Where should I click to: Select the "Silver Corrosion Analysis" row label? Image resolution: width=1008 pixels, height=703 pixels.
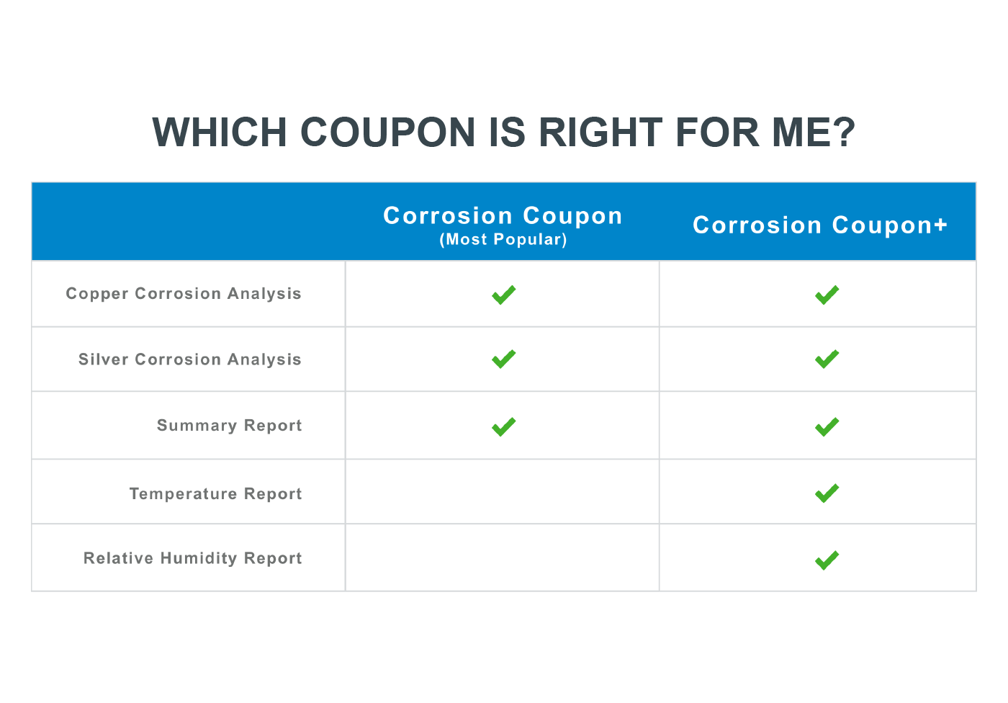[190, 359]
